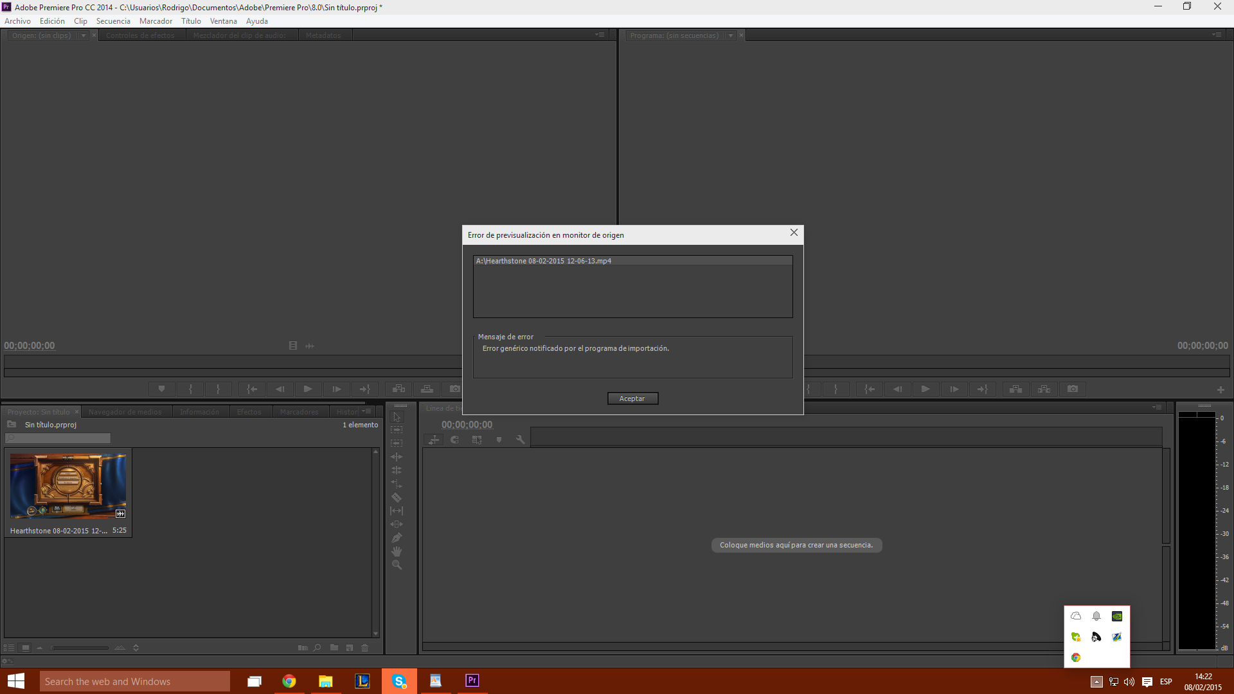Viewport: 1234px width, 694px height.
Task: Switch to the Efectos tab
Action: click(249, 412)
